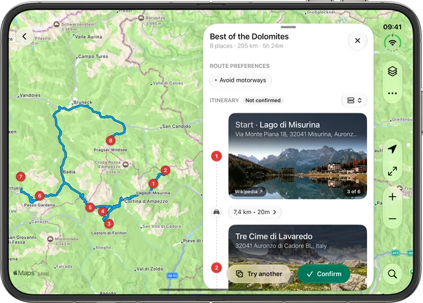Tap the SS 51 road shield
The image size is (423, 303).
pyautogui.click(x=172, y=275)
